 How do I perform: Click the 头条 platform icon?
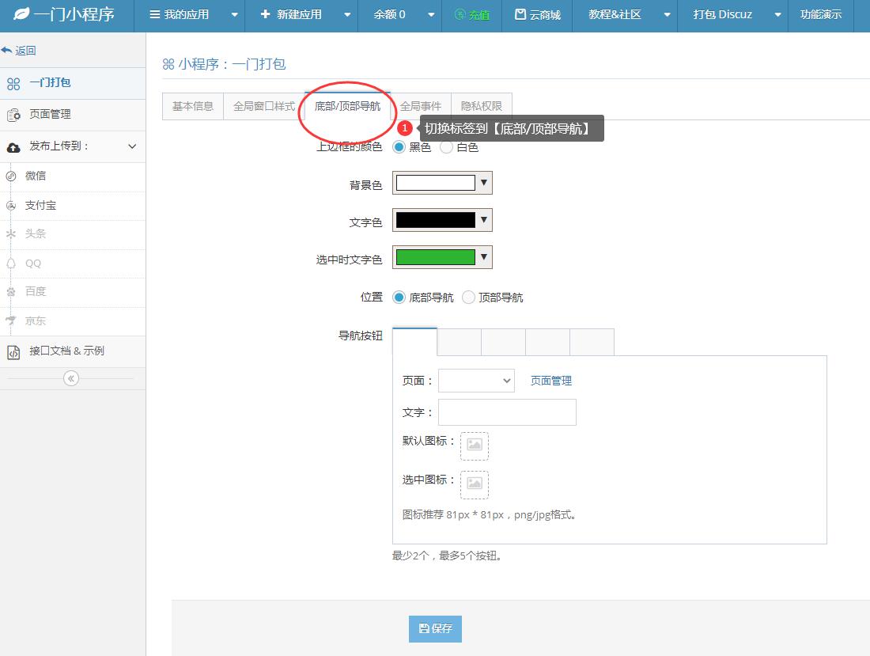pyautogui.click(x=10, y=234)
